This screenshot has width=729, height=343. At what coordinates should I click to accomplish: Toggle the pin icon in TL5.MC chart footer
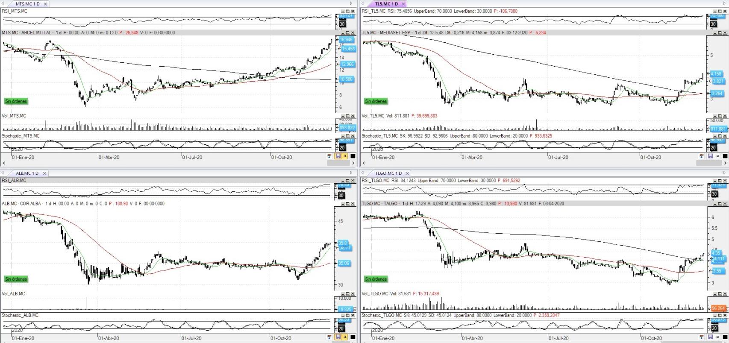(x=717, y=156)
